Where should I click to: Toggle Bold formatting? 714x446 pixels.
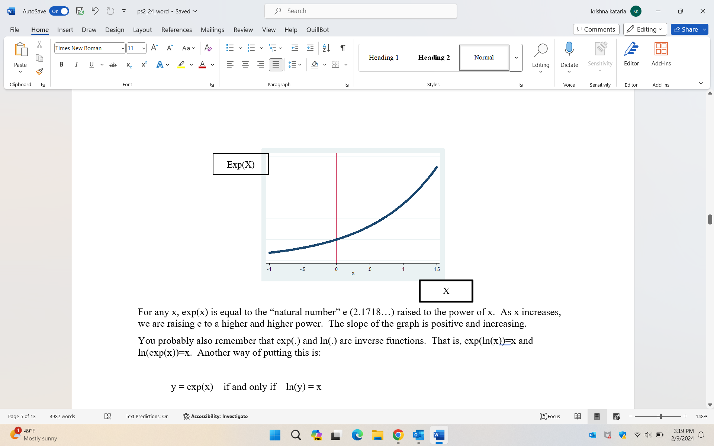61,65
